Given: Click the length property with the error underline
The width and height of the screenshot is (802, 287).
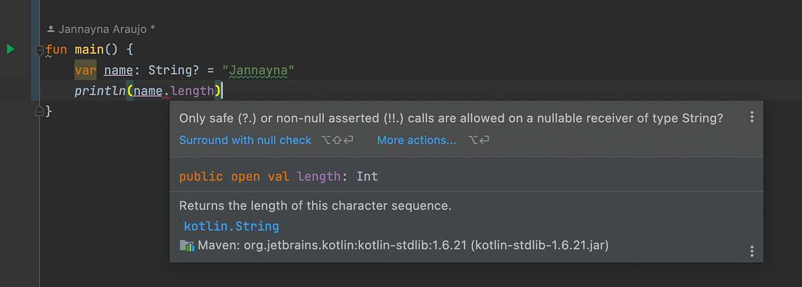Looking at the screenshot, I should click(x=192, y=91).
